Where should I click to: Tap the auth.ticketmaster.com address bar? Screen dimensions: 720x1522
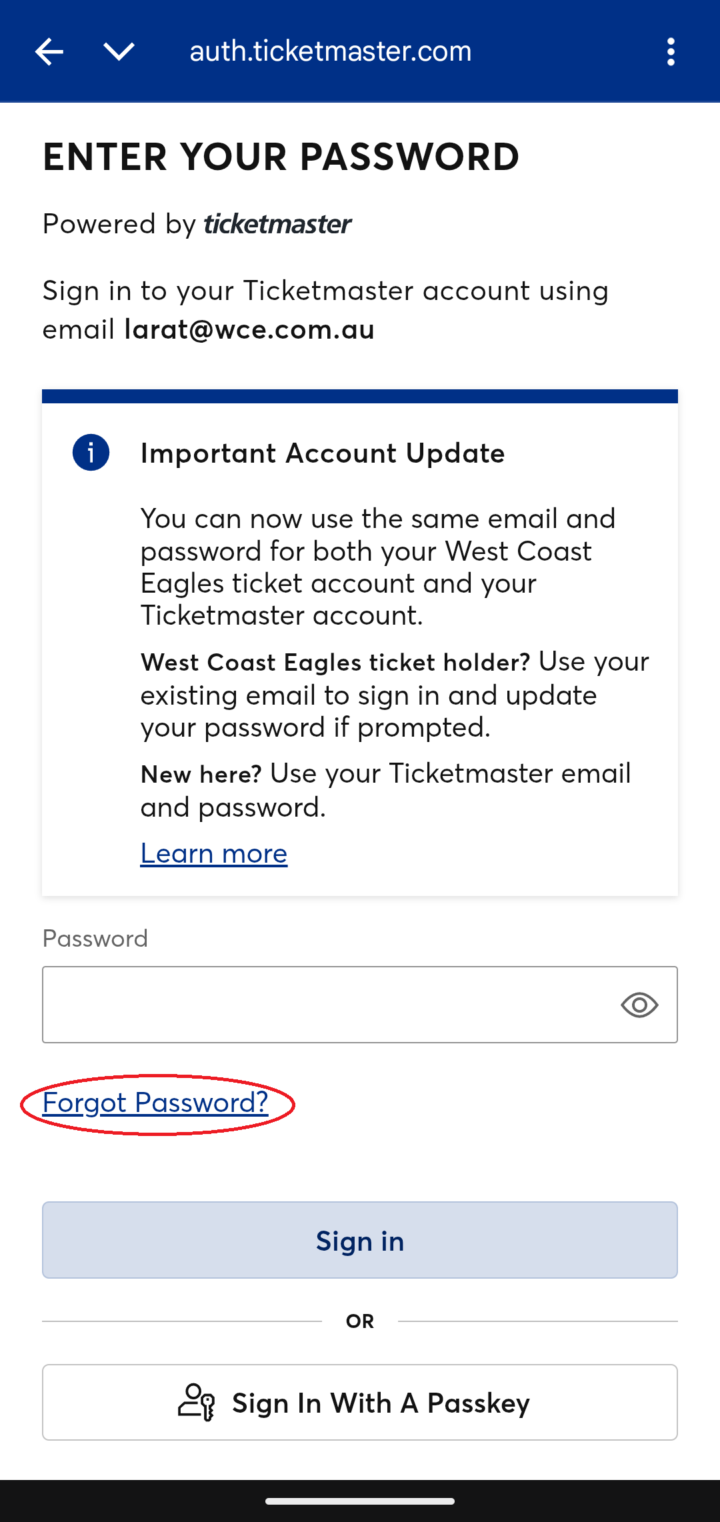coord(331,51)
